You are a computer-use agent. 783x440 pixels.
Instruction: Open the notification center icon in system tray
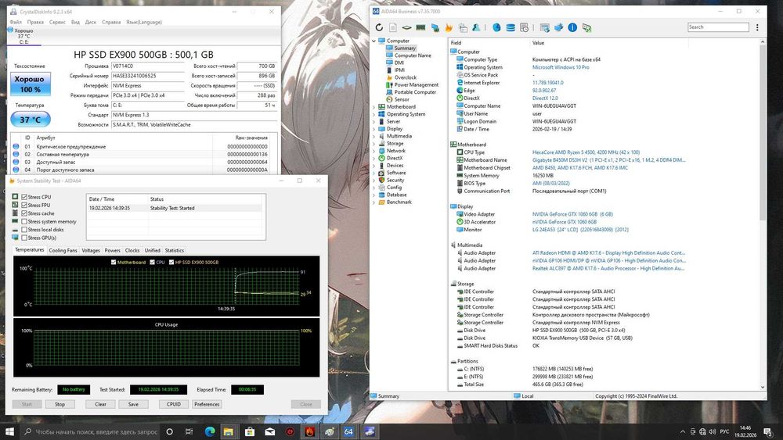point(768,431)
